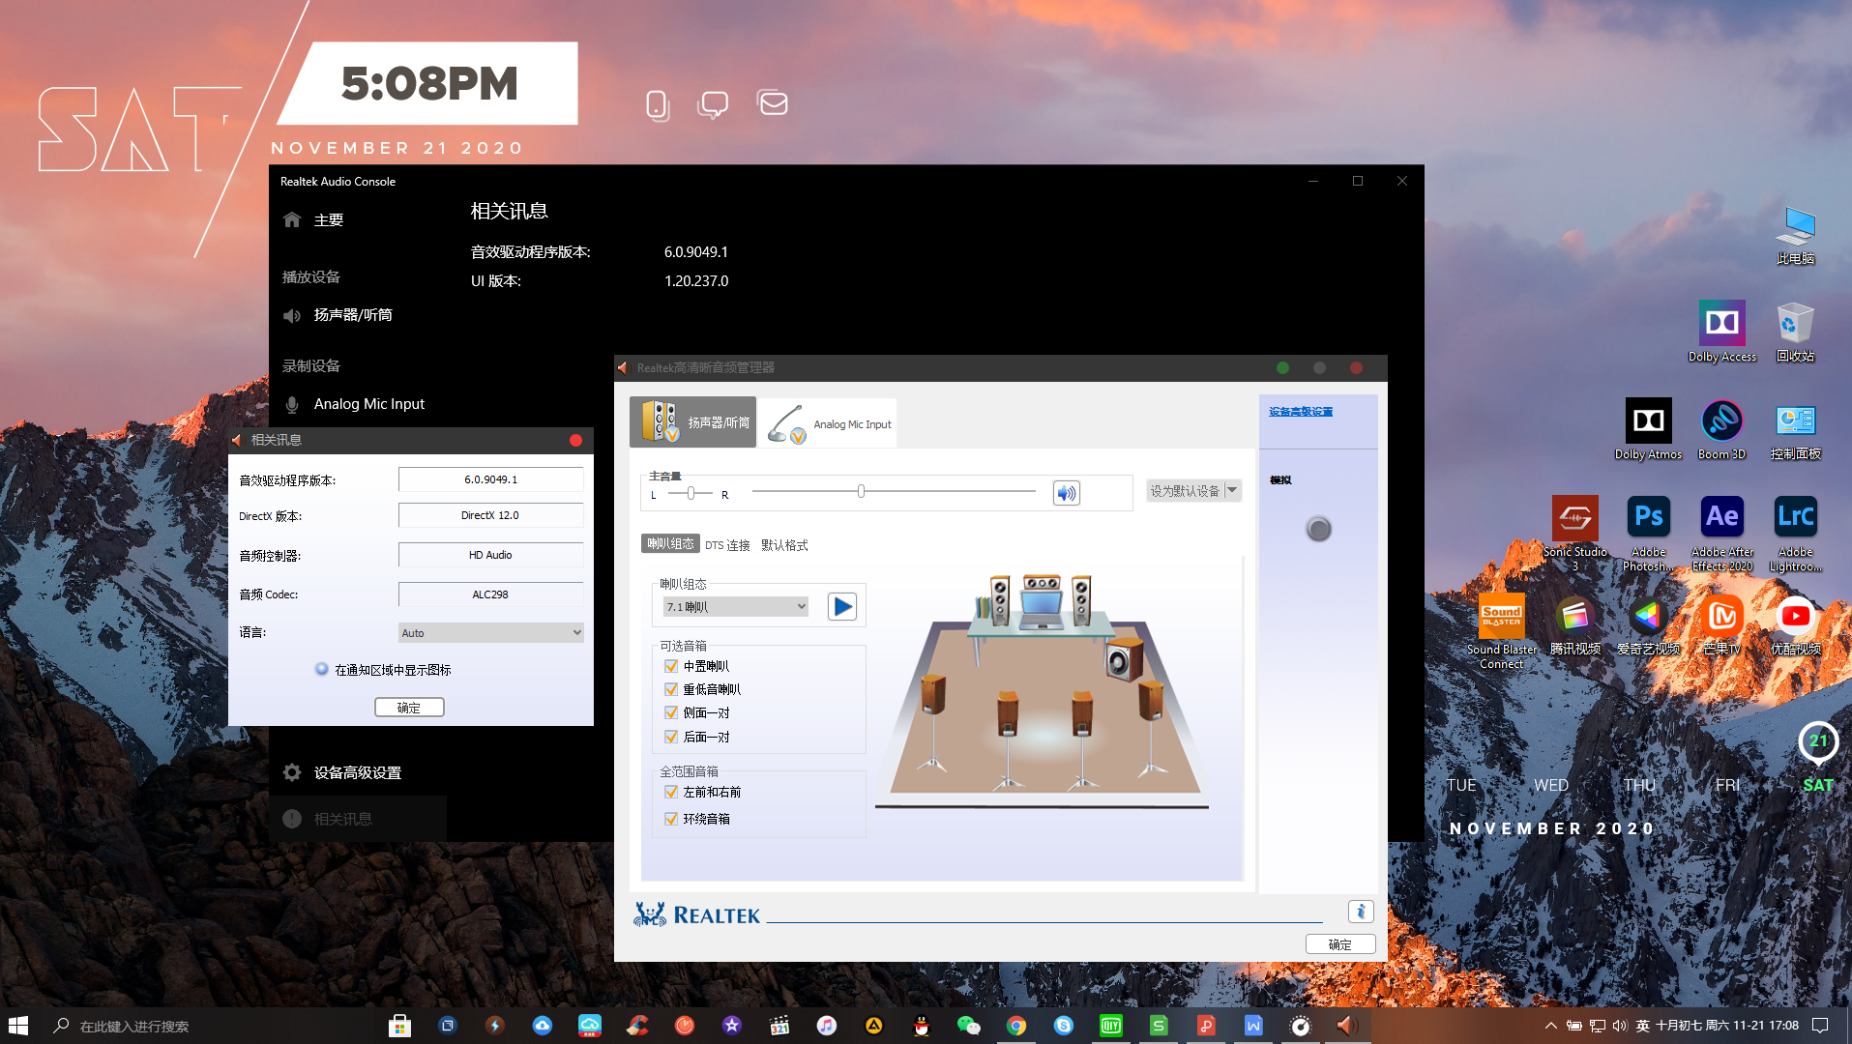Image resolution: width=1852 pixels, height=1044 pixels.
Task: Switch to Analog Mic Input tab
Action: [828, 423]
